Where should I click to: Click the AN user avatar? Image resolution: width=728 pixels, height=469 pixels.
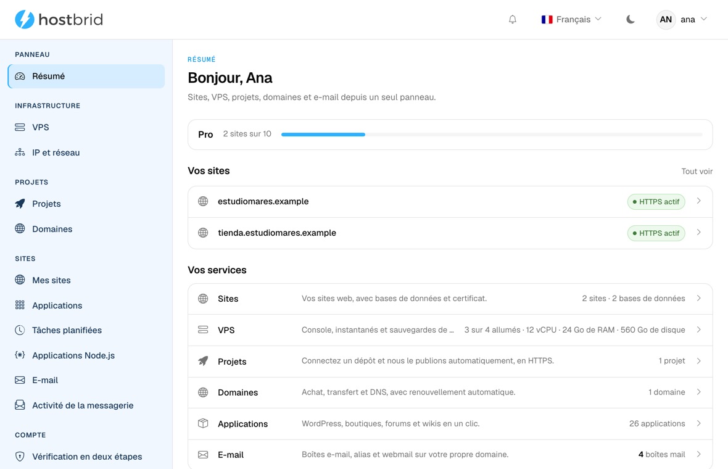[x=666, y=20]
